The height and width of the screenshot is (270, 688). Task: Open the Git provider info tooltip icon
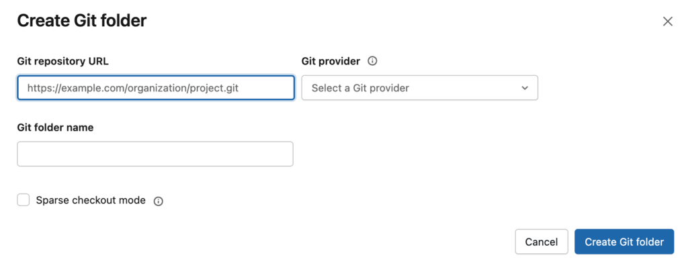372,61
